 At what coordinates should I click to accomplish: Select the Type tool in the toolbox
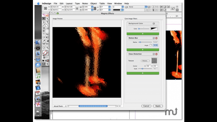[x=47, y=22]
